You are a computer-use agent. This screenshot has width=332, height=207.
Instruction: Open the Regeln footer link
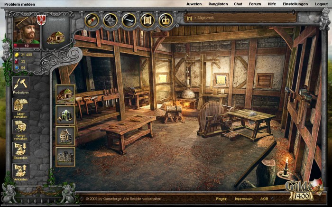(221, 199)
